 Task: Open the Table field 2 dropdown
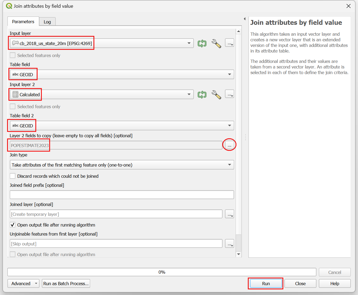[x=122, y=126]
